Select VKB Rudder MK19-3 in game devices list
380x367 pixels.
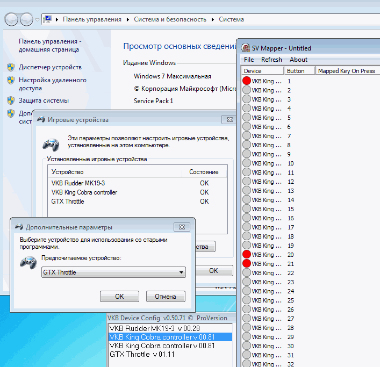tap(138, 183)
